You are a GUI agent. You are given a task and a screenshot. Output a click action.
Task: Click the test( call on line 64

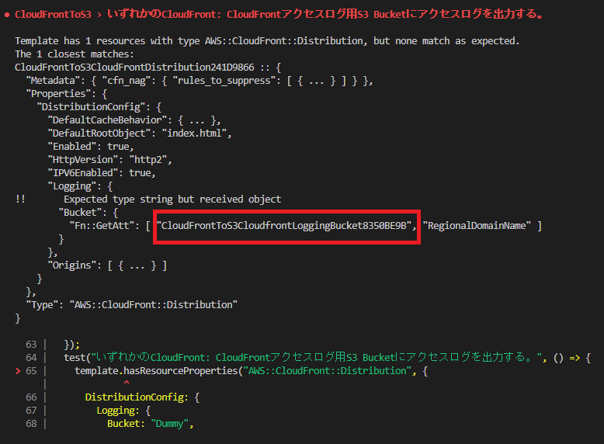point(77,357)
